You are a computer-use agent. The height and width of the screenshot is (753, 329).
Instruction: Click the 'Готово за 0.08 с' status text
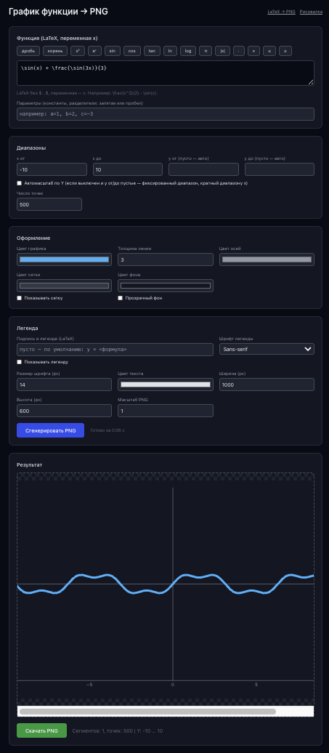(x=107, y=430)
